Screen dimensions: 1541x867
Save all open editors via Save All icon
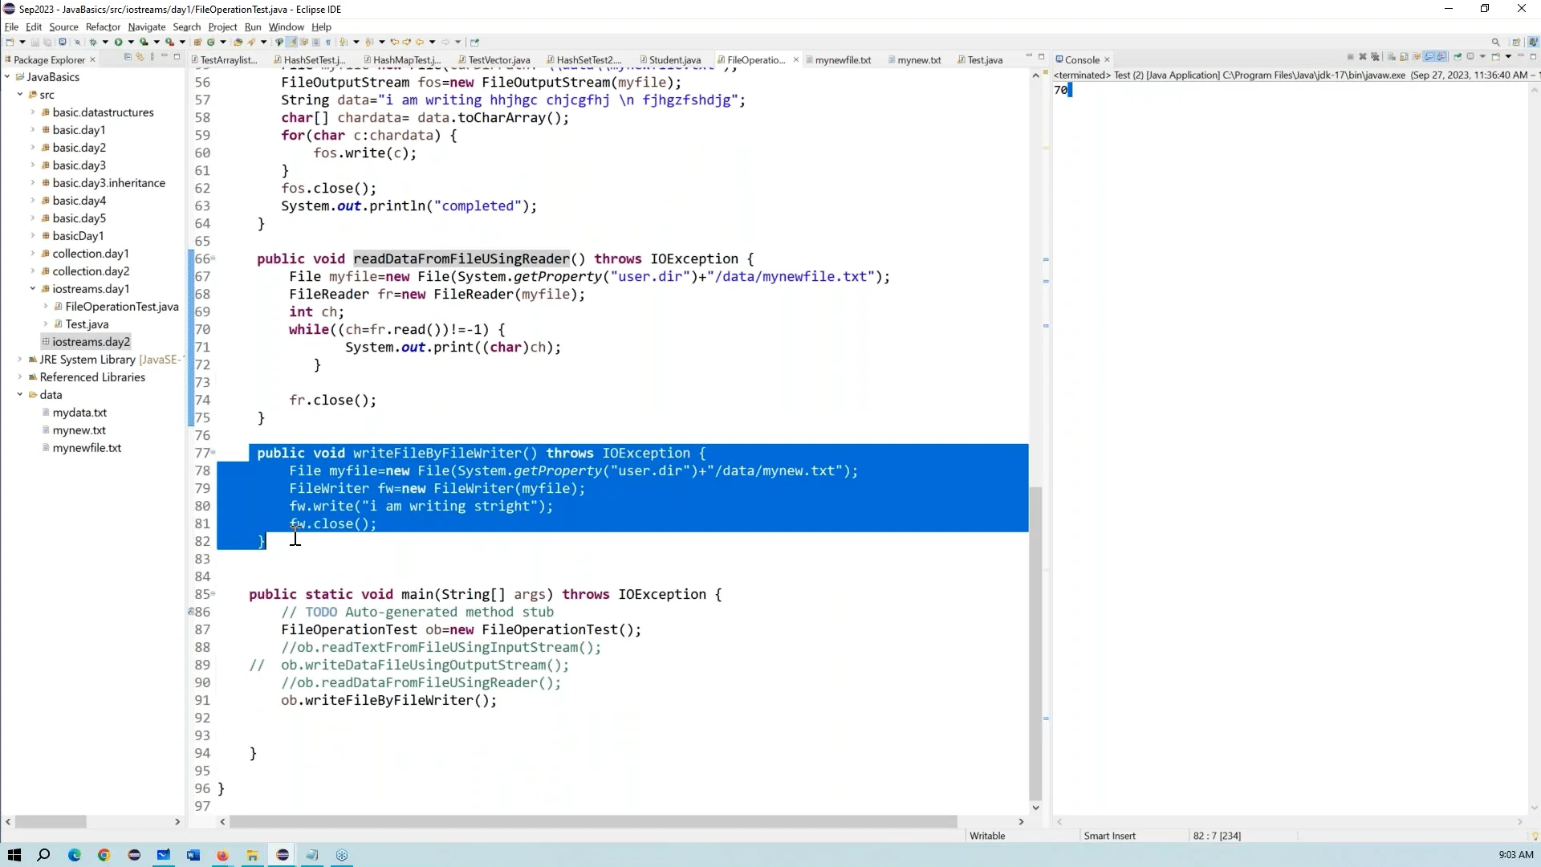pos(47,42)
